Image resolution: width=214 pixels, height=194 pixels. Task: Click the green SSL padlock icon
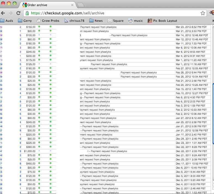[27, 13]
